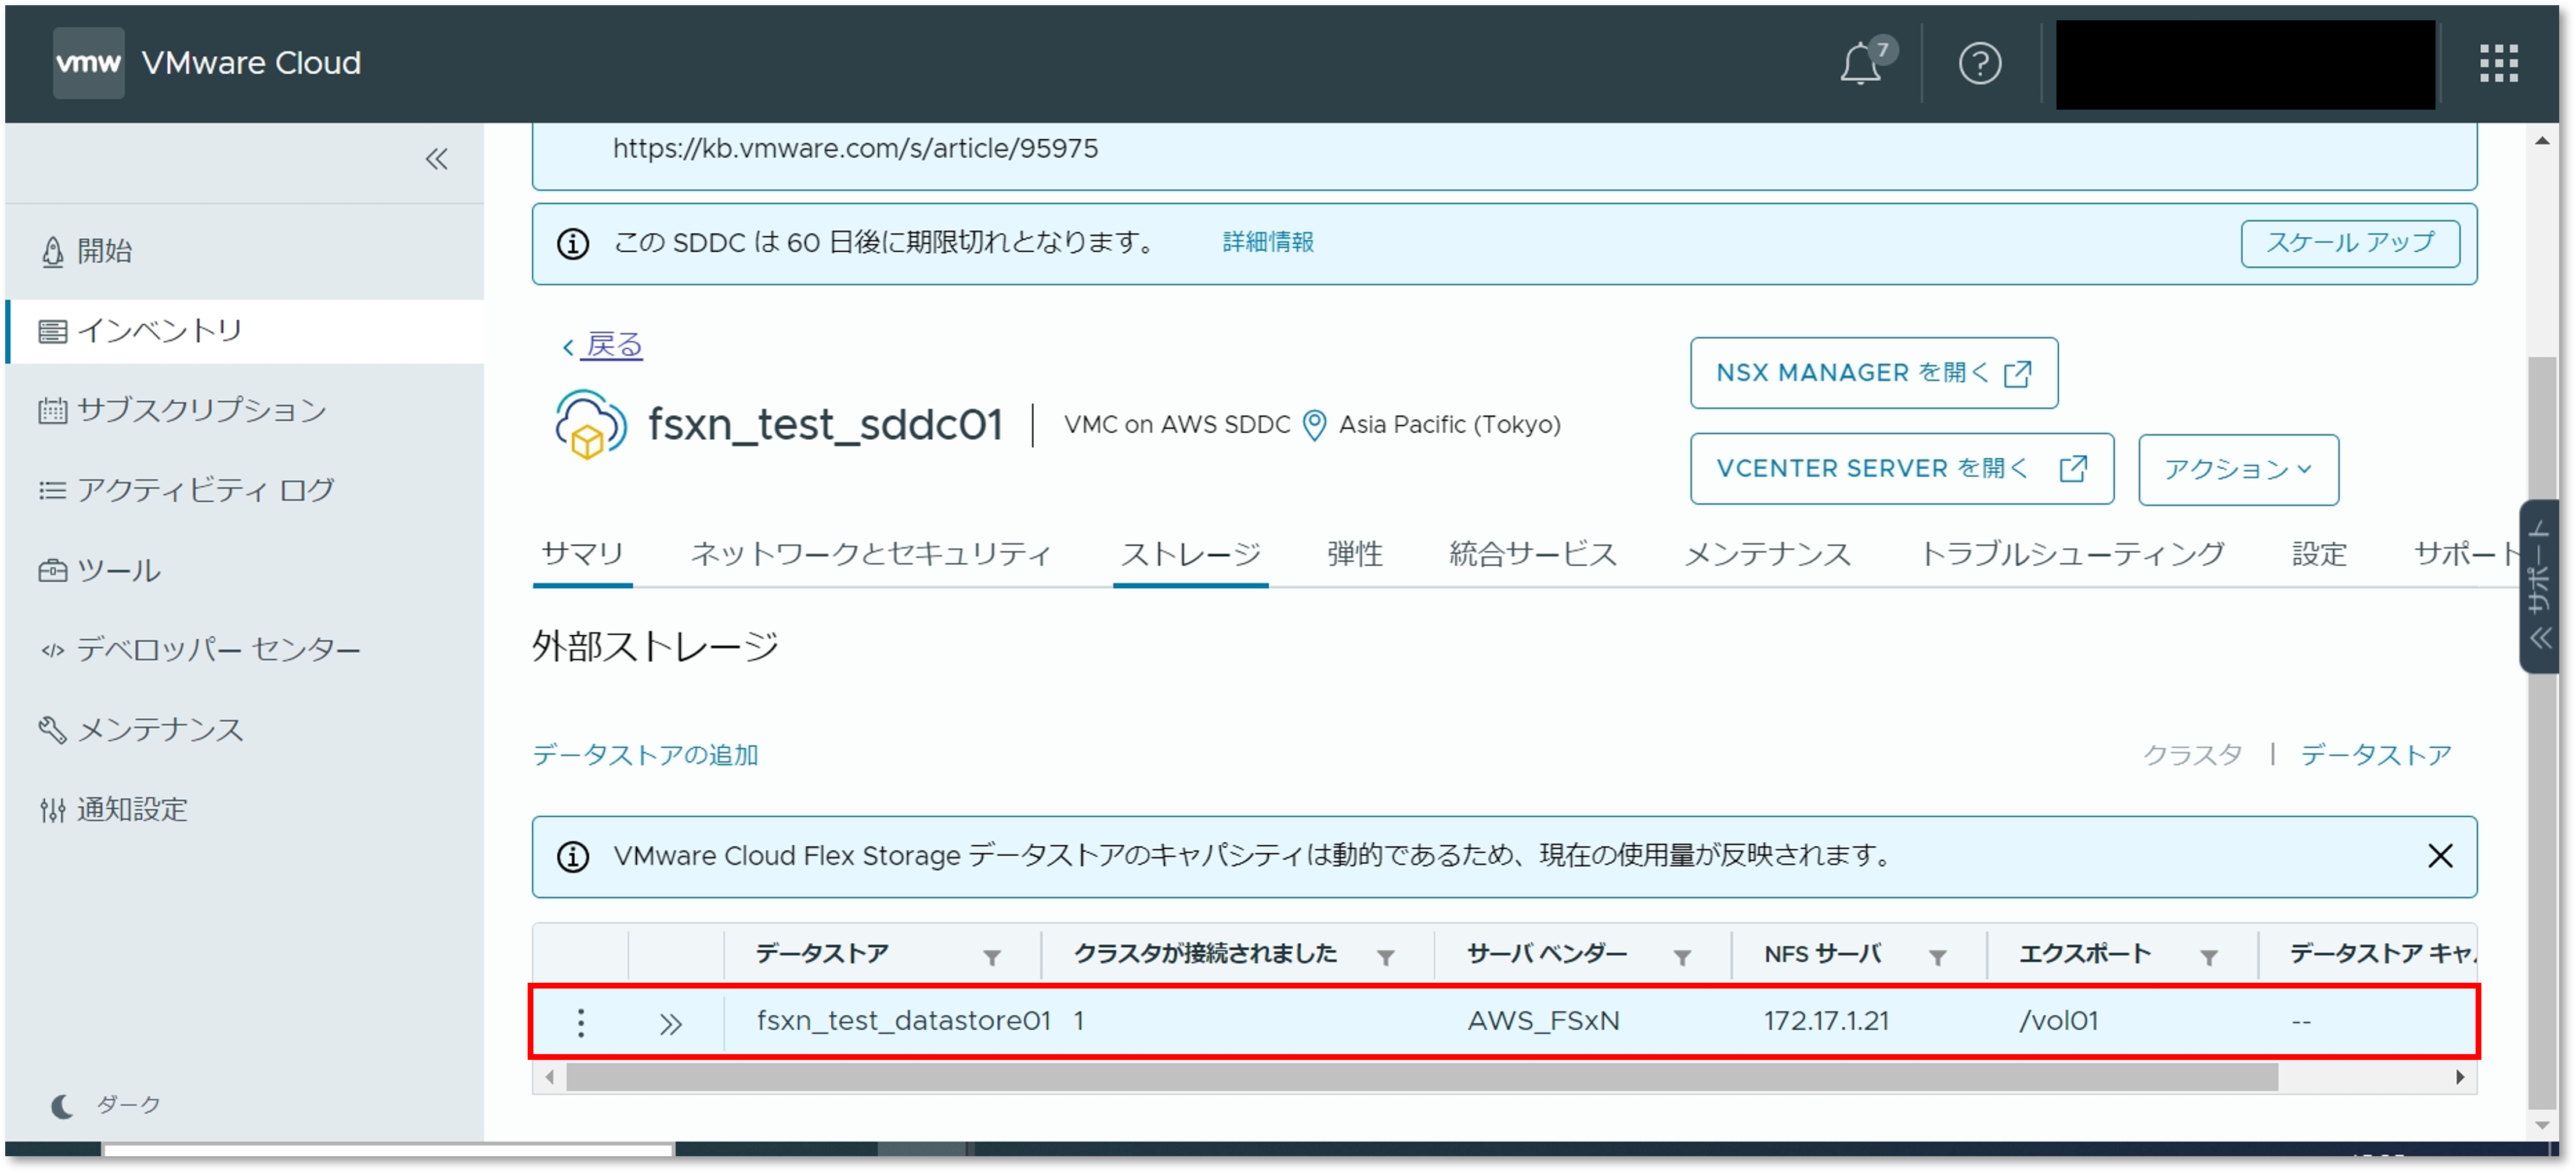
Task: Switch to トラブルシューティング tab
Action: (2072, 555)
